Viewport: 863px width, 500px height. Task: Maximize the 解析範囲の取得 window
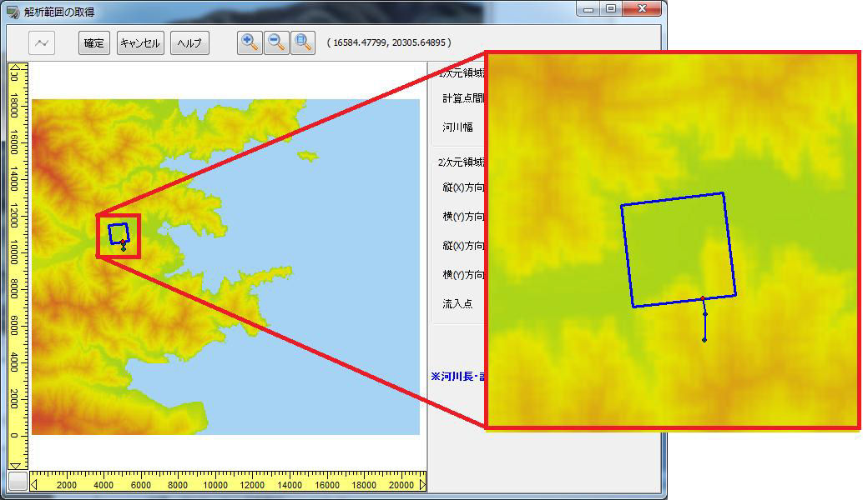(610, 8)
